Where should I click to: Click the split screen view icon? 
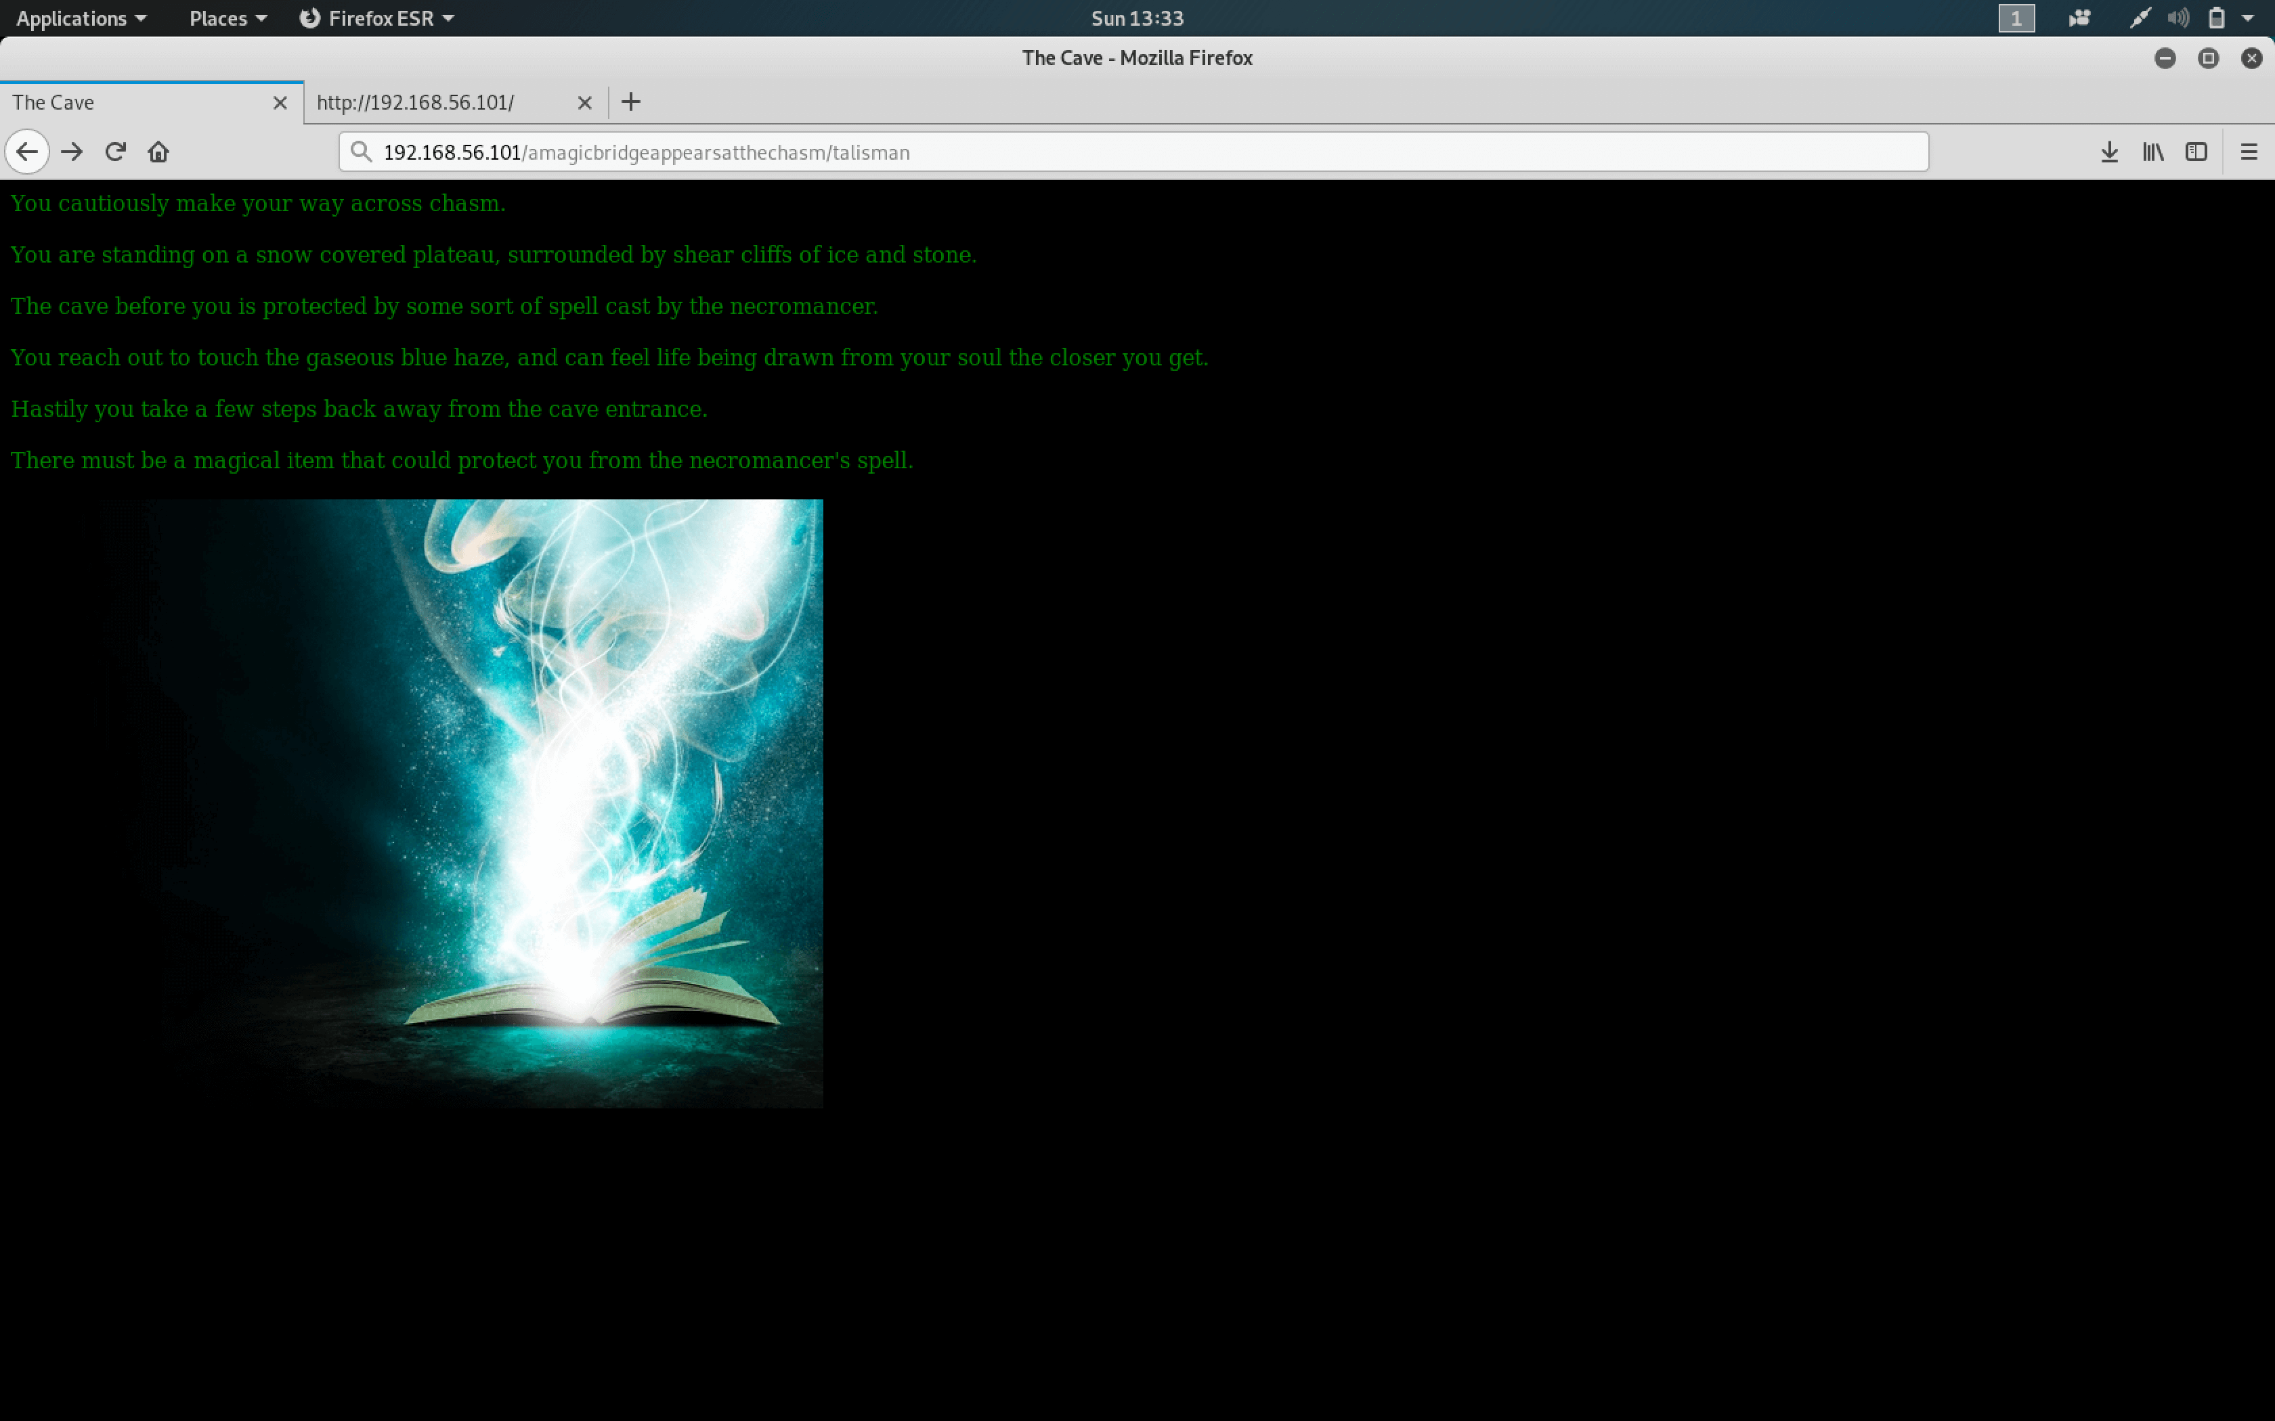coord(2196,151)
